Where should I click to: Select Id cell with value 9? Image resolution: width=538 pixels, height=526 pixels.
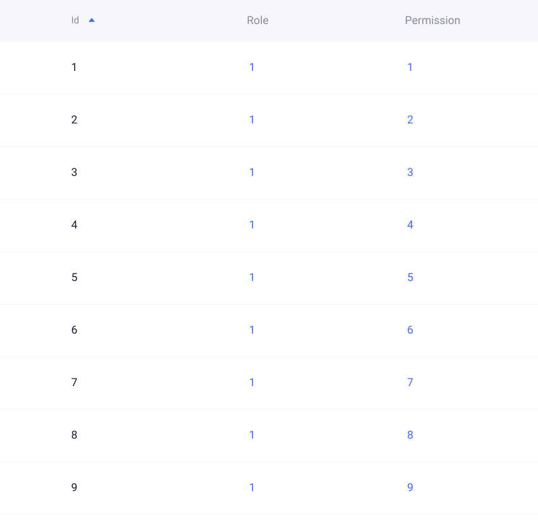pos(74,487)
